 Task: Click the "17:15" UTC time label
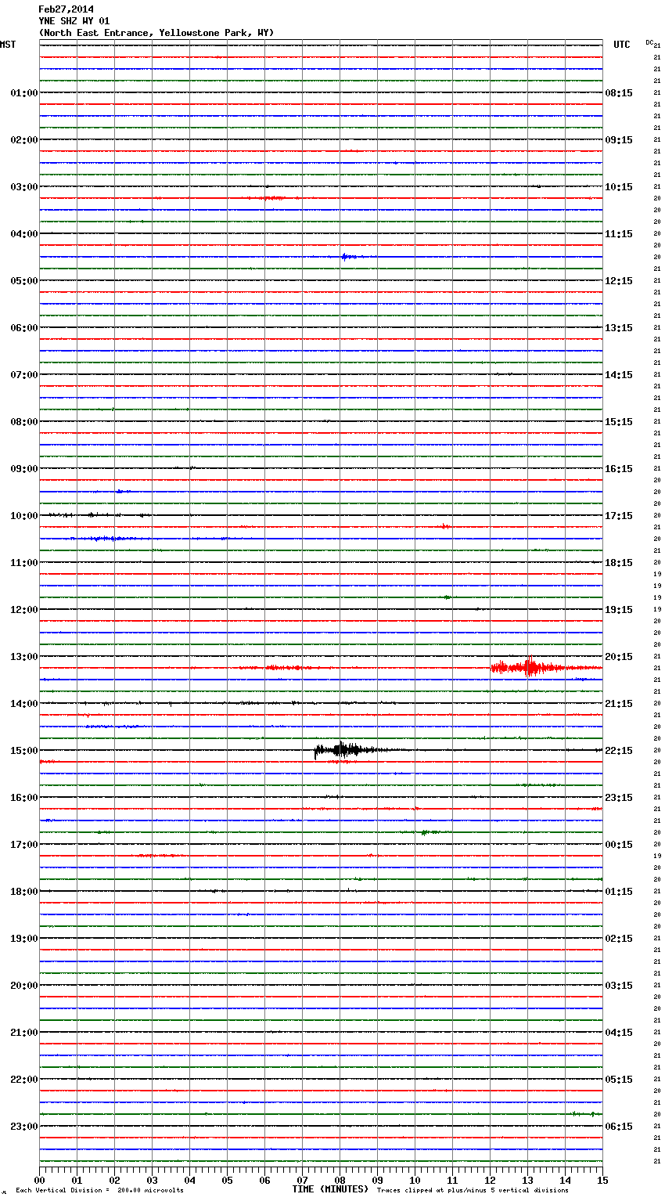click(619, 516)
